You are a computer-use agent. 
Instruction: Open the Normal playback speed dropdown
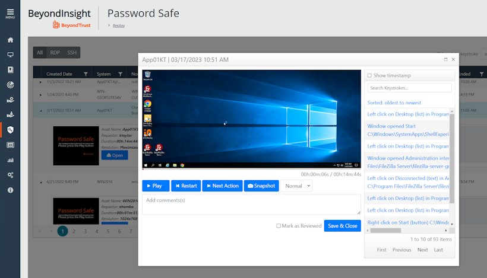[296, 186]
